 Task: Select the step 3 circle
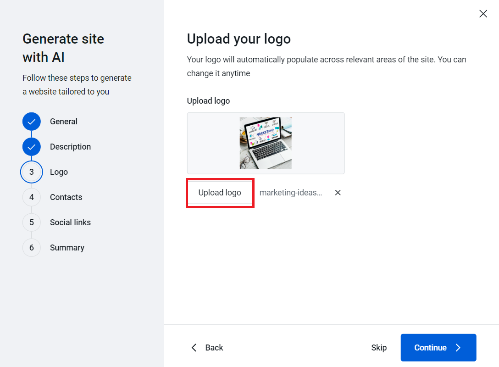[32, 172]
